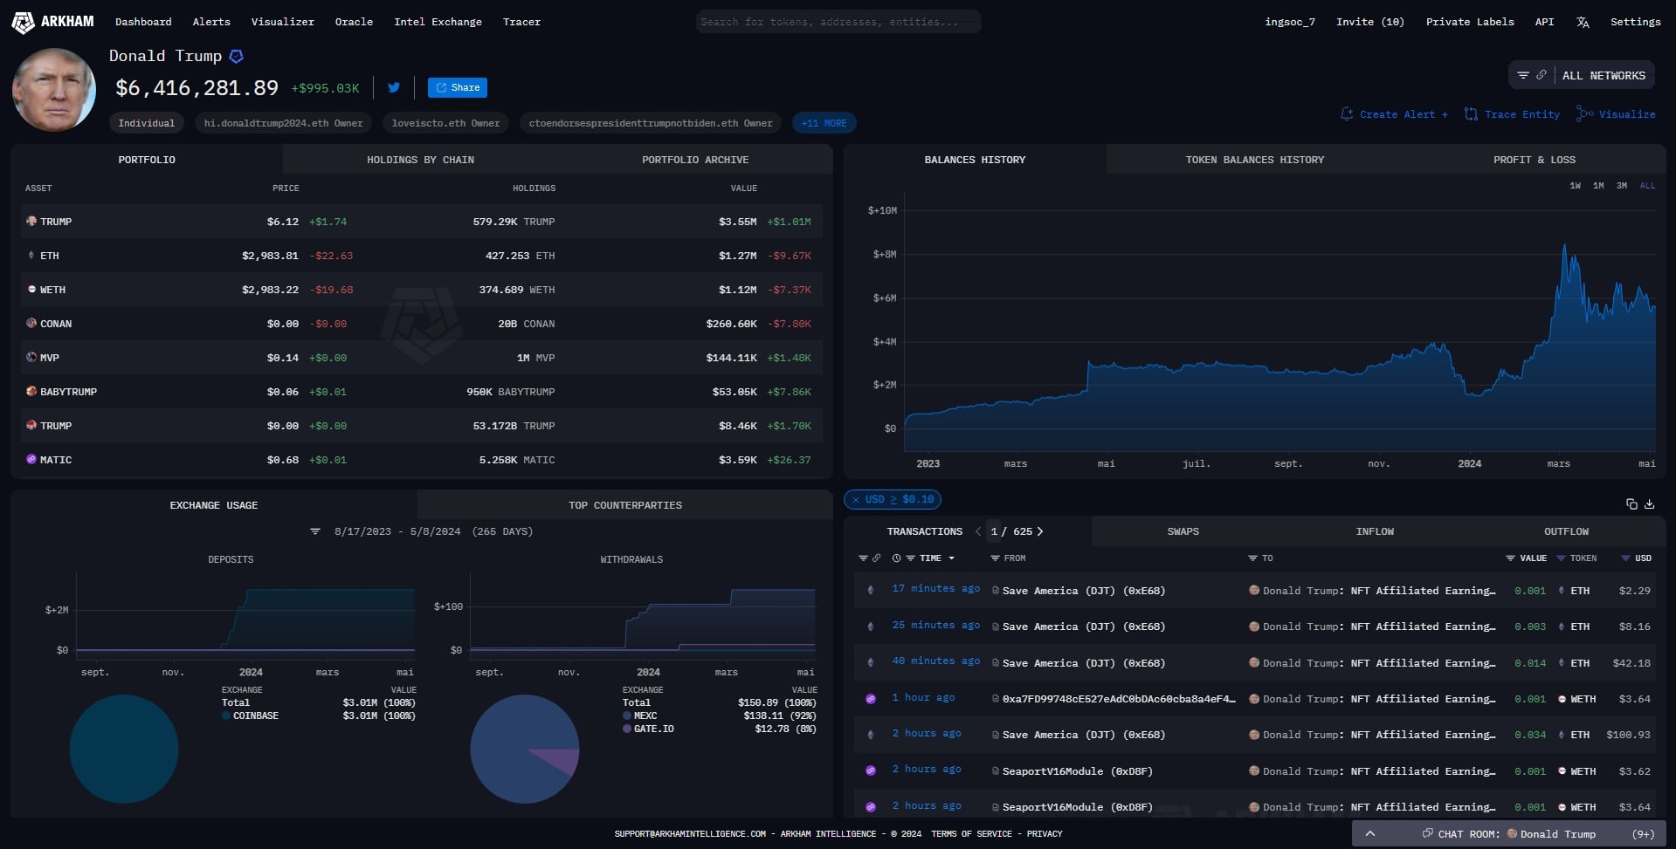
Task: Click the BABYTRUMP token icon
Action: pos(31,391)
